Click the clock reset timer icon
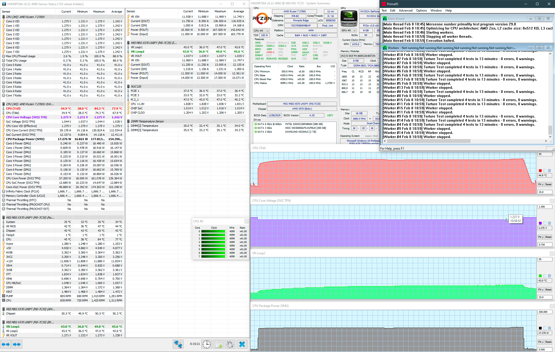Screen dimensions: 555x352 point(207,344)
